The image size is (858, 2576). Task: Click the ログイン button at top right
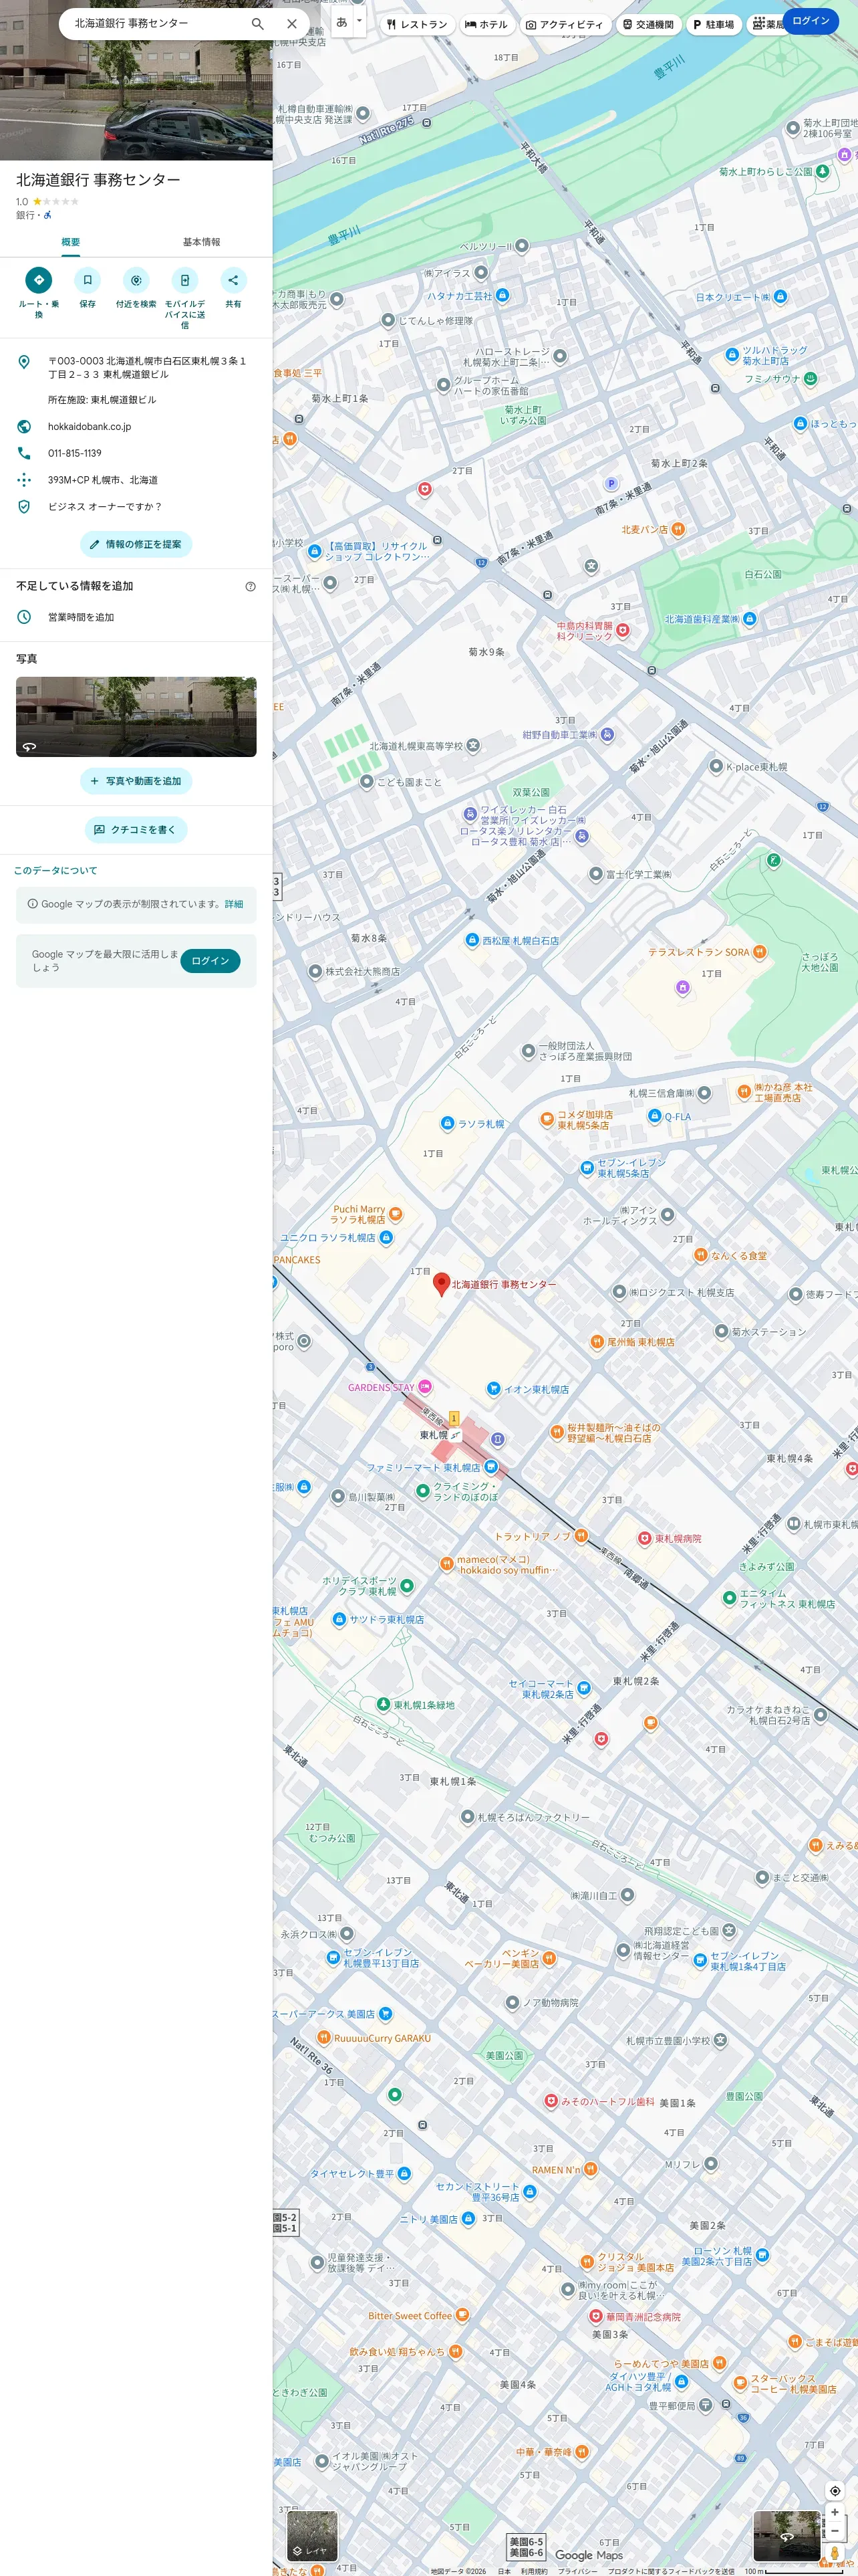coord(810,21)
